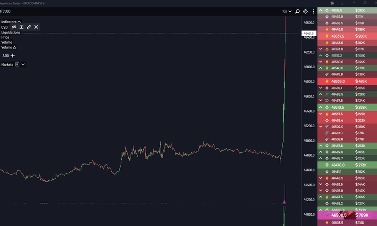Click sell arrow on the 46489.1 row

coord(320,88)
